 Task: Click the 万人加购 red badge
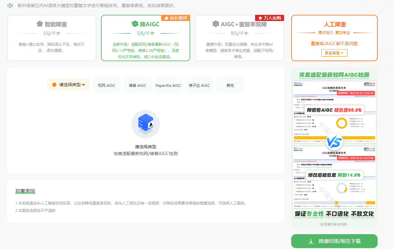tap(269, 18)
